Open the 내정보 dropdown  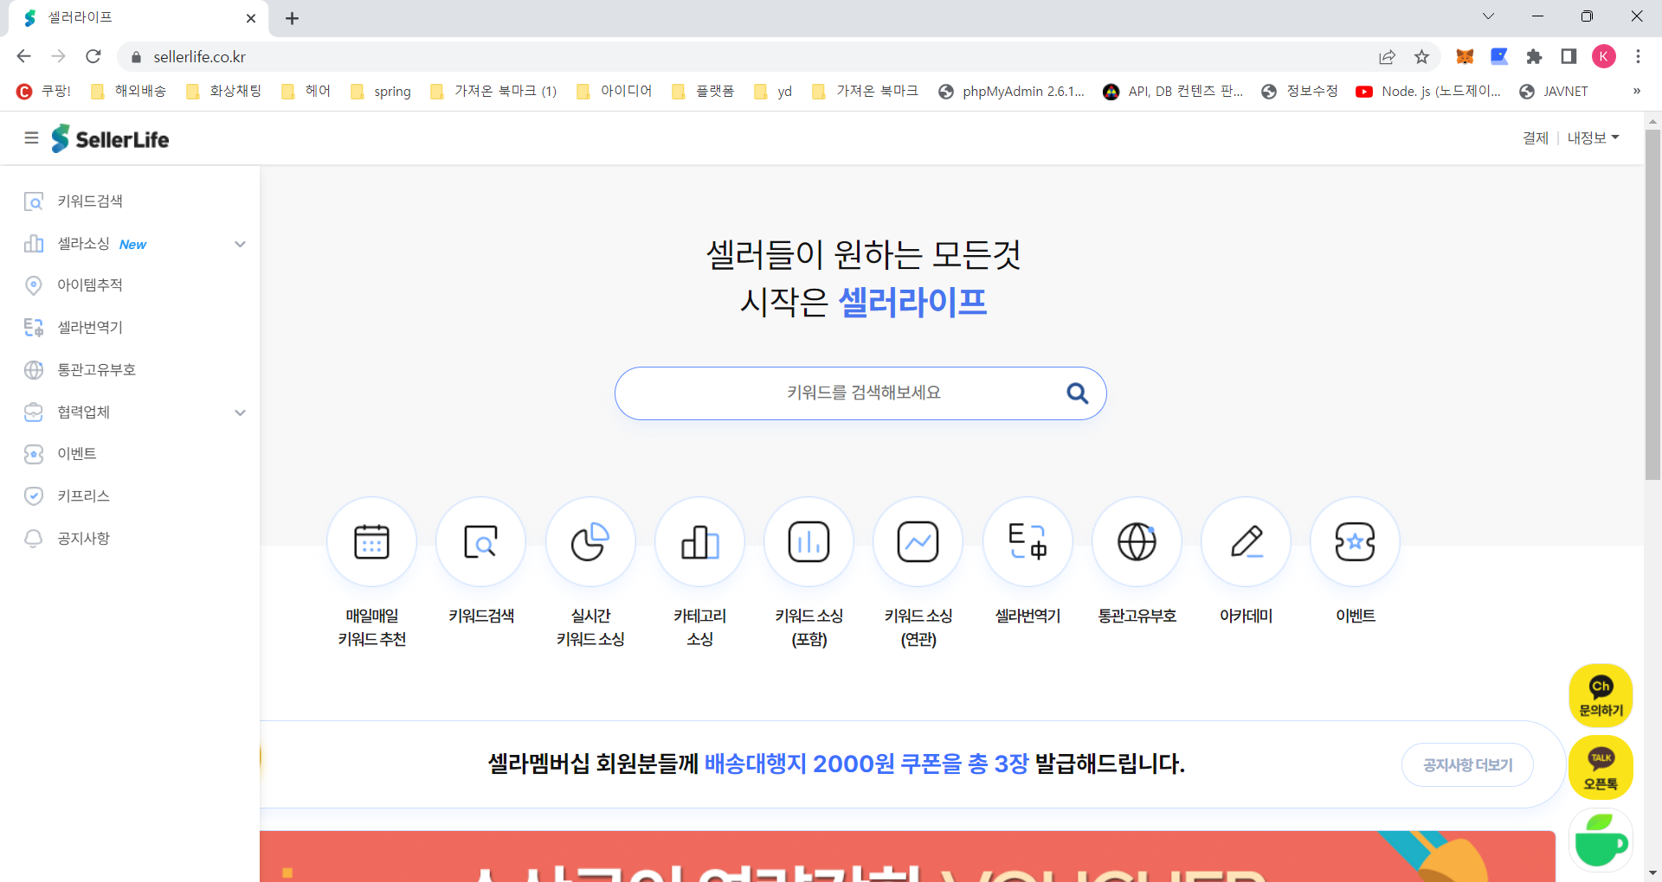(x=1593, y=138)
